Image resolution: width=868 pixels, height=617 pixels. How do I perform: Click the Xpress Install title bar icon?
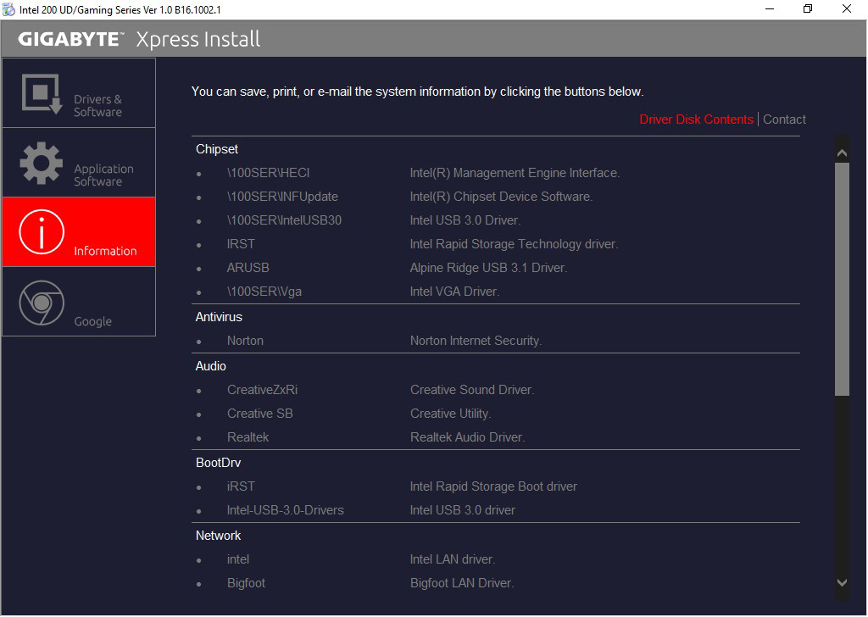pyautogui.click(x=9, y=8)
